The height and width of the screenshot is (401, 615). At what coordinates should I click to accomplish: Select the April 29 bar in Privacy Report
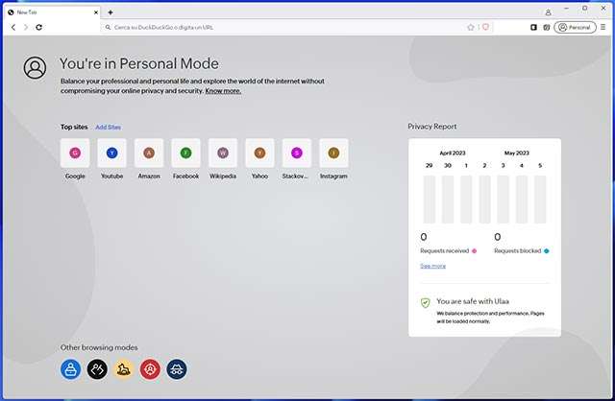pyautogui.click(x=430, y=200)
